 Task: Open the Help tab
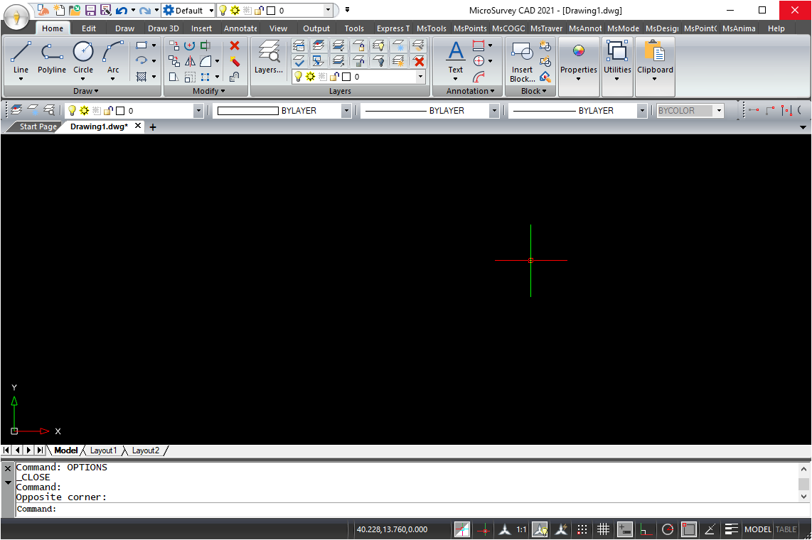point(776,28)
